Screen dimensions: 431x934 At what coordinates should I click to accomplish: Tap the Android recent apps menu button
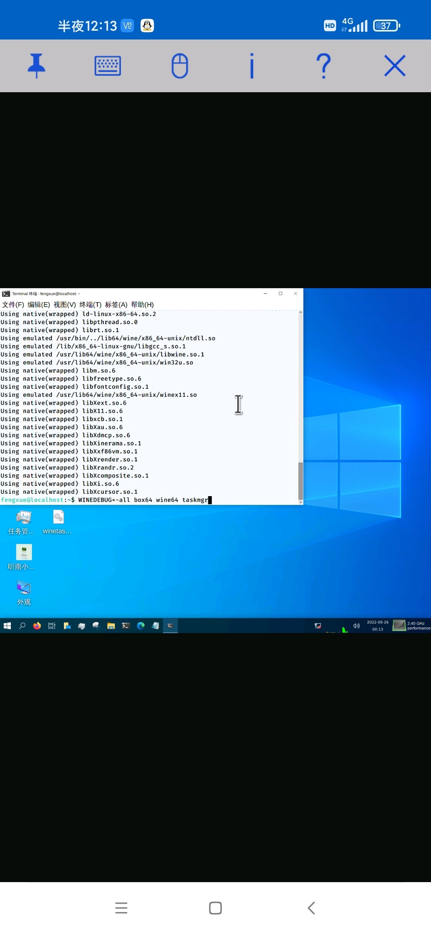[x=121, y=908]
